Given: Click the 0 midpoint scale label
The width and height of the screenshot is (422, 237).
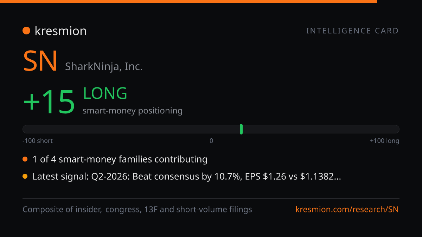Looking at the screenshot, I should (211, 141).
